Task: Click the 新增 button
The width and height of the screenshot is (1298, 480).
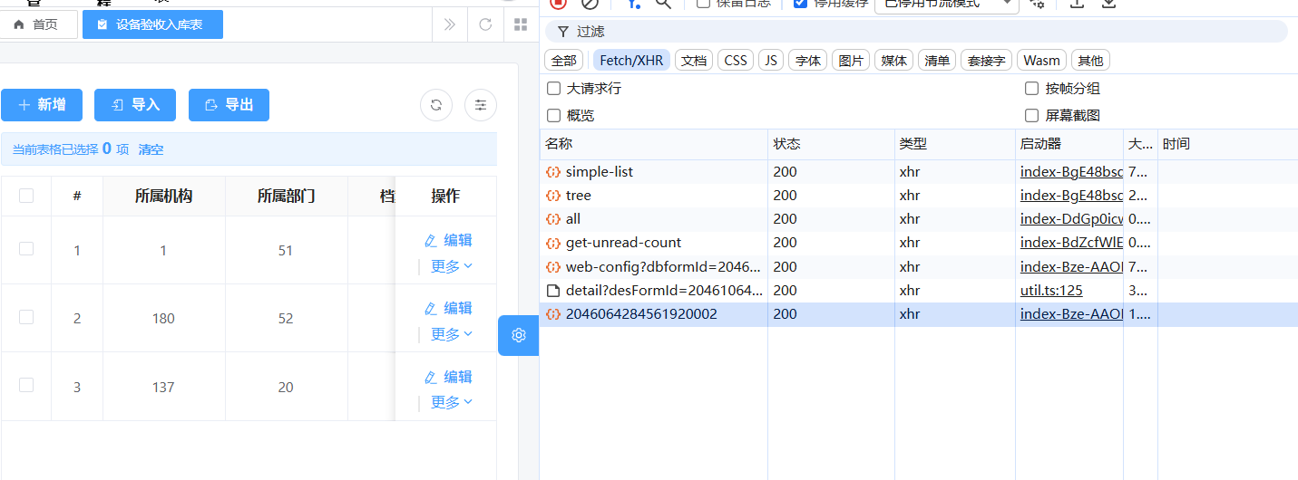Action: [x=43, y=105]
